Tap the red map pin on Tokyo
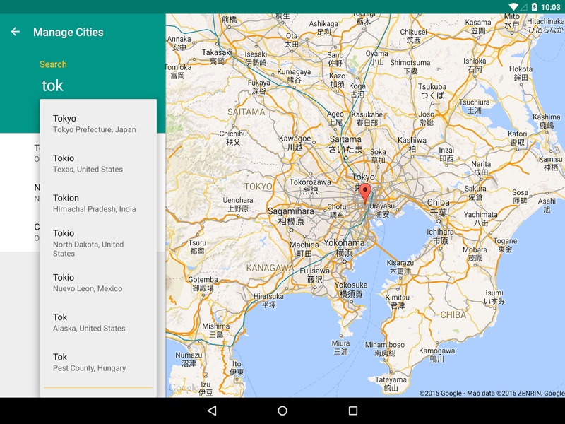Screen dimensions: 565x424 click(365, 193)
